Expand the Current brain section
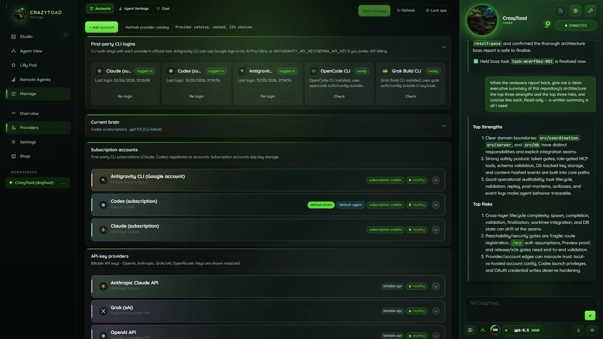603x339 pixels. point(444,126)
